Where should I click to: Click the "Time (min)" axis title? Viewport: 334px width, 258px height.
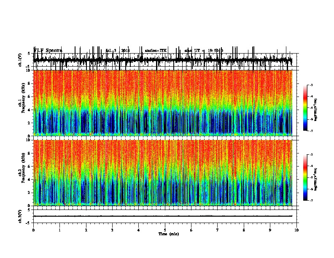coord(169,234)
